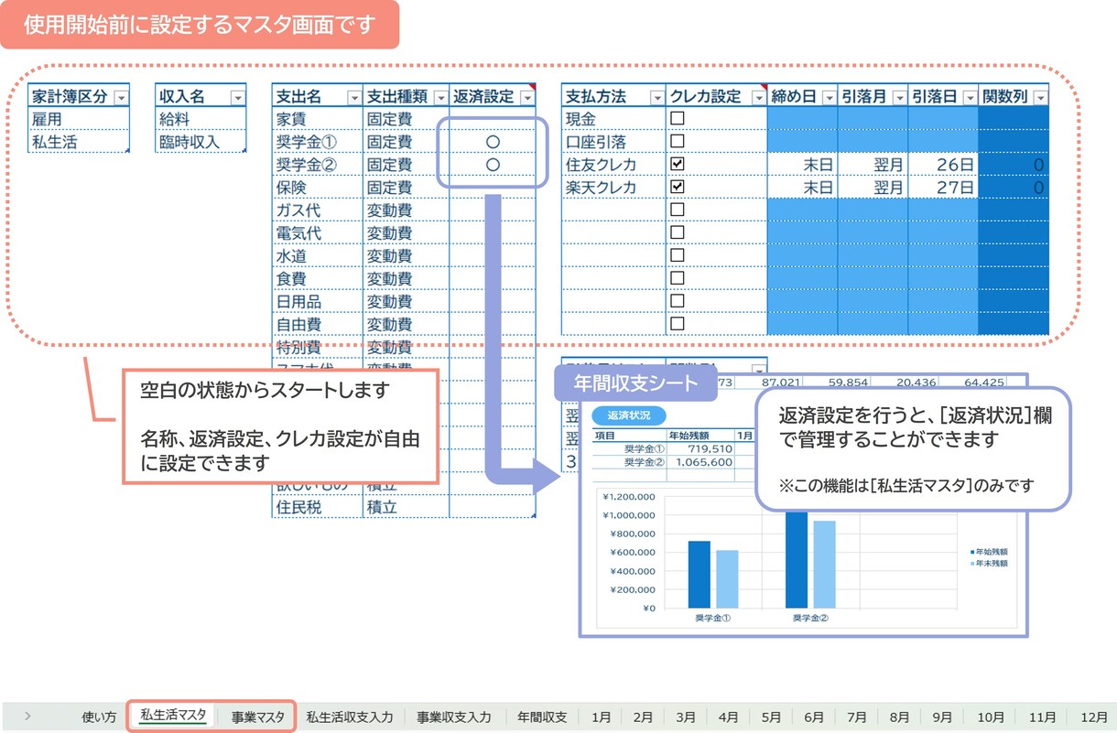This screenshot has height=733, width=1117.
Task: Tick the first empty checkbox below 楽天クレカ
Action: (678, 210)
